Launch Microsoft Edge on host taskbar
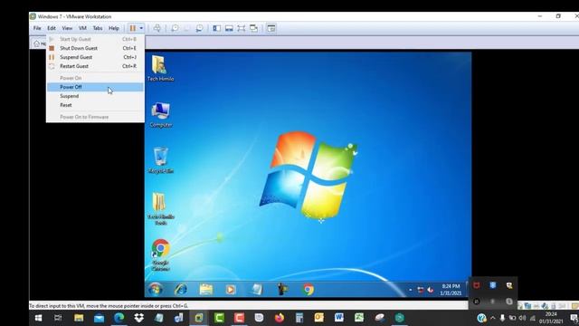The height and width of the screenshot is (326, 579). (x=119, y=318)
